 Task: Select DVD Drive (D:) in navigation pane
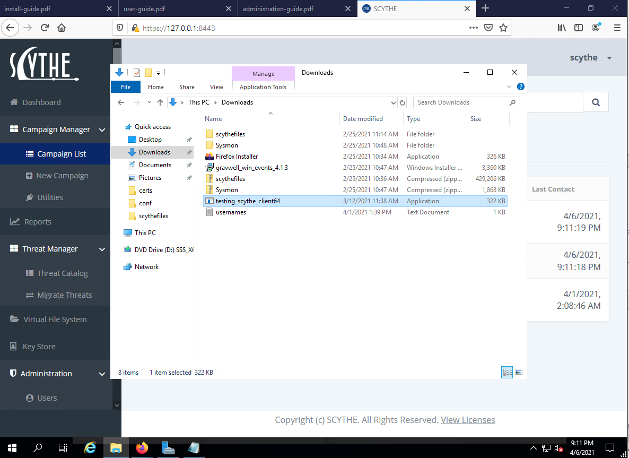tap(159, 249)
